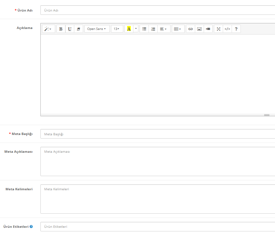Open the font size 13 dropdown
This screenshot has height=237, width=275.
(117, 29)
